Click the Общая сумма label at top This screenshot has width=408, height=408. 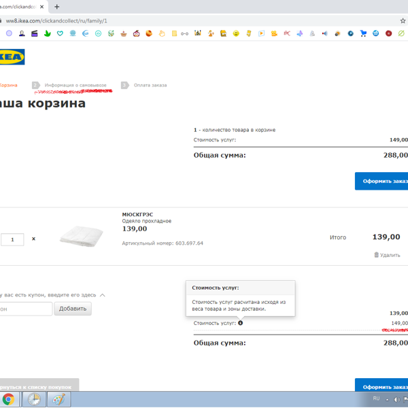(x=220, y=155)
